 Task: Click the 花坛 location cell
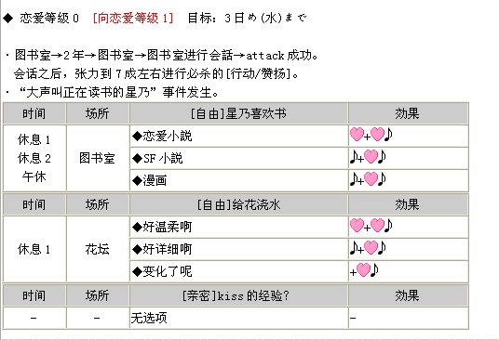pyautogui.click(x=98, y=249)
